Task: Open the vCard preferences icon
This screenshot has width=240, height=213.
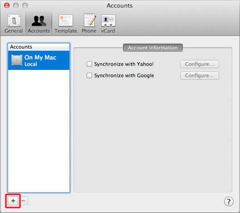Action: 108,20
